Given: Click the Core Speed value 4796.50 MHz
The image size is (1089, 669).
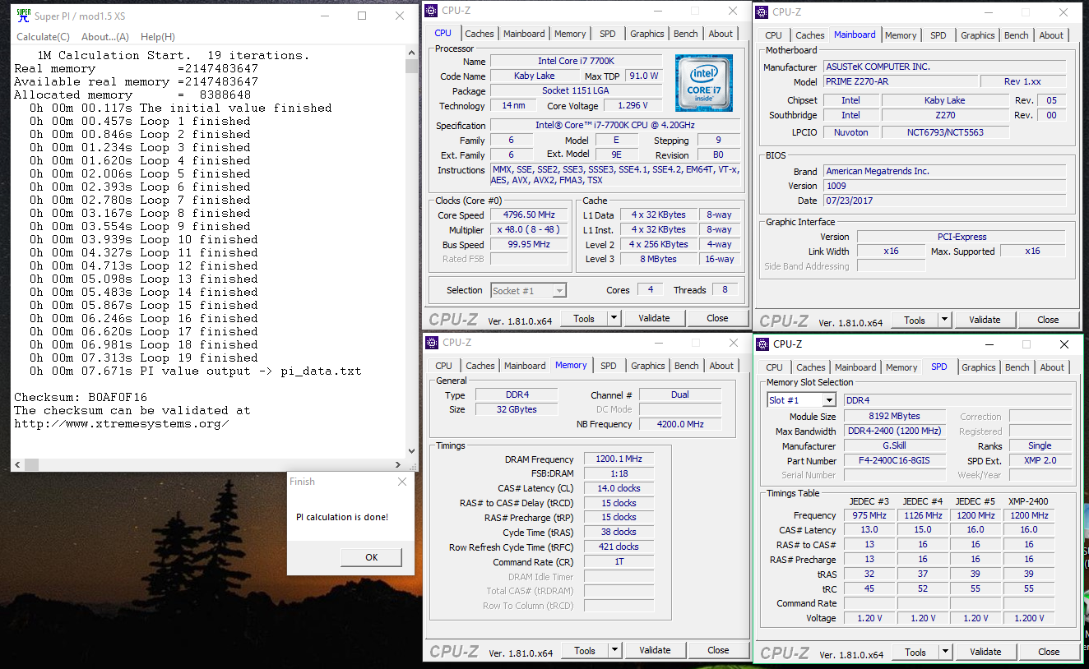Looking at the screenshot, I should pyautogui.click(x=531, y=215).
